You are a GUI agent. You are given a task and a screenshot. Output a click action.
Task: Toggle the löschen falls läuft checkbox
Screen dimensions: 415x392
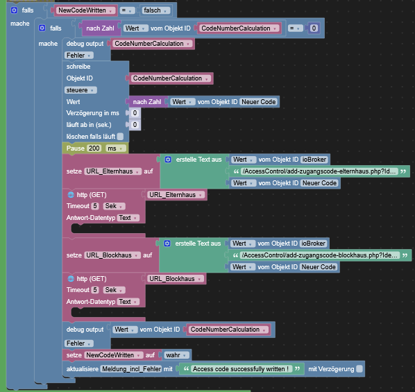point(121,136)
